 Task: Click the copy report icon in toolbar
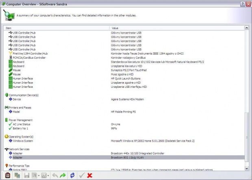17,176
